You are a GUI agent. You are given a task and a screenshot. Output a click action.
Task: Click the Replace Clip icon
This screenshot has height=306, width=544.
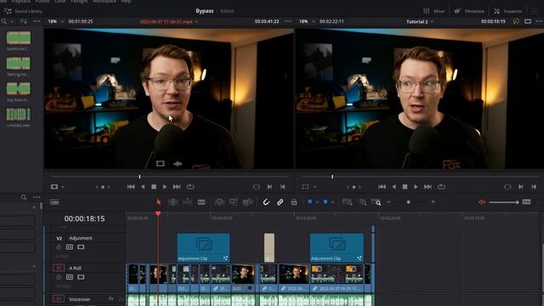(x=247, y=202)
